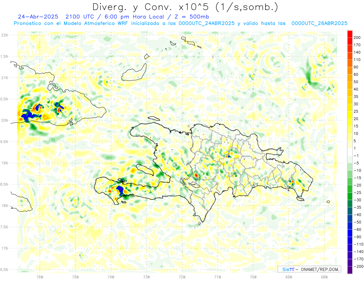Click the title "Diverg. y Conv. x10^5 (1/s,somb.)"
The image size is (364, 281).
point(185,7)
